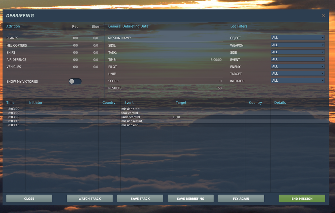Click the WATCH TRACK button

[89, 199]
